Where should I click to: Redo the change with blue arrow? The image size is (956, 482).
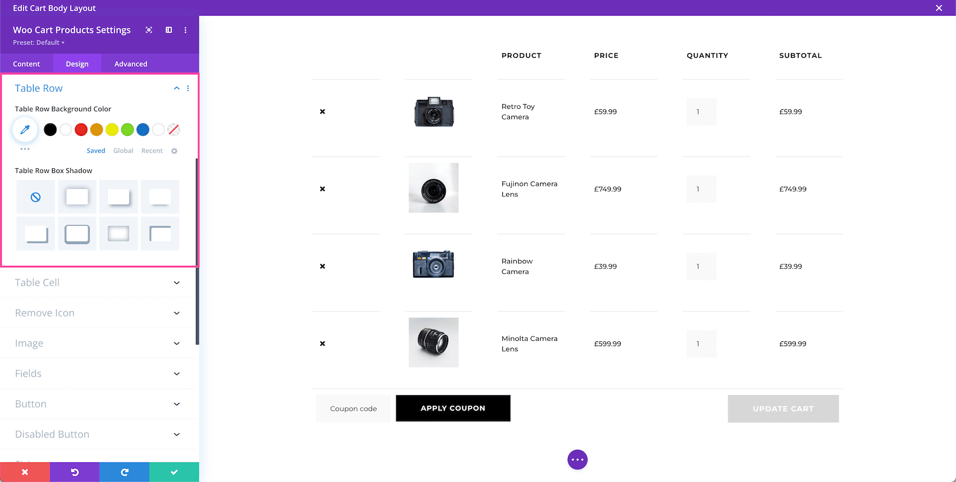pos(124,472)
